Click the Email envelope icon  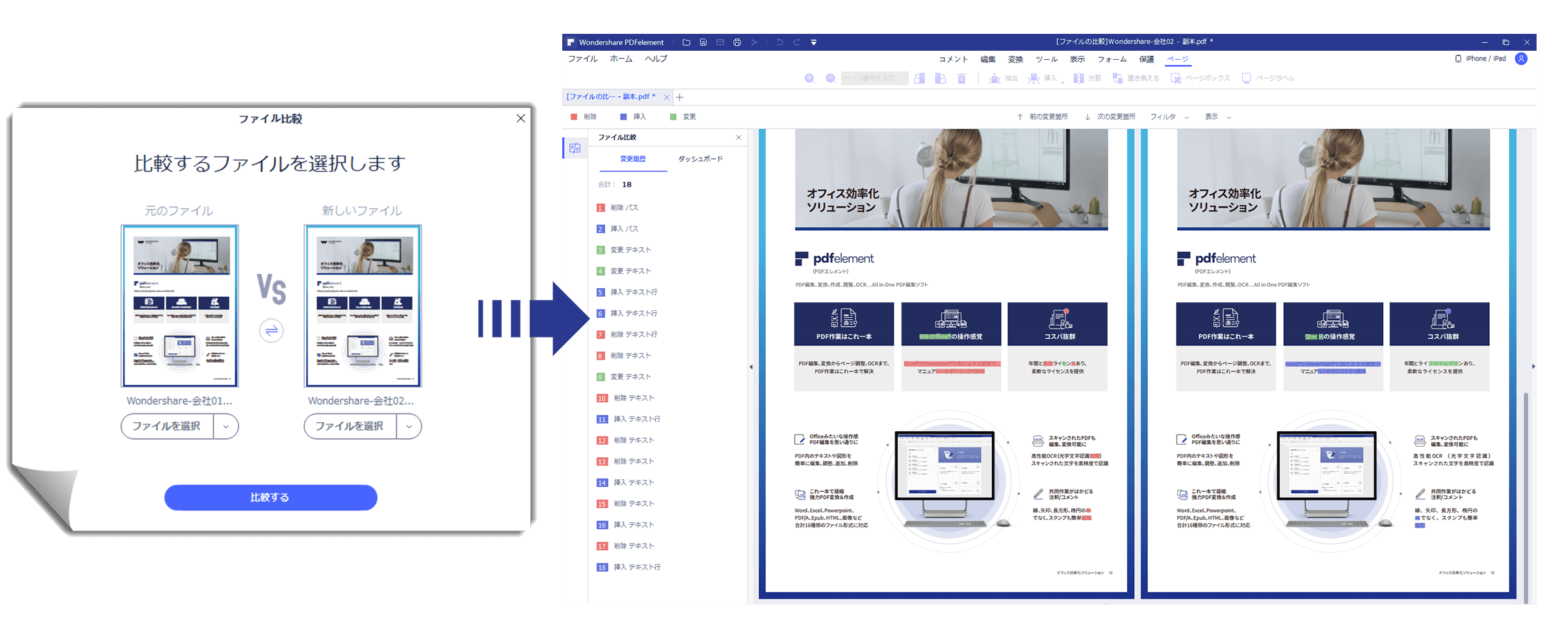click(x=720, y=42)
